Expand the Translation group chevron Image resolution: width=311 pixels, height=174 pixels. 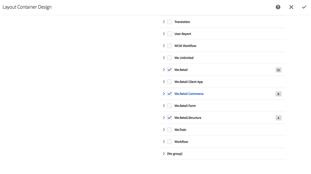pyautogui.click(x=164, y=22)
